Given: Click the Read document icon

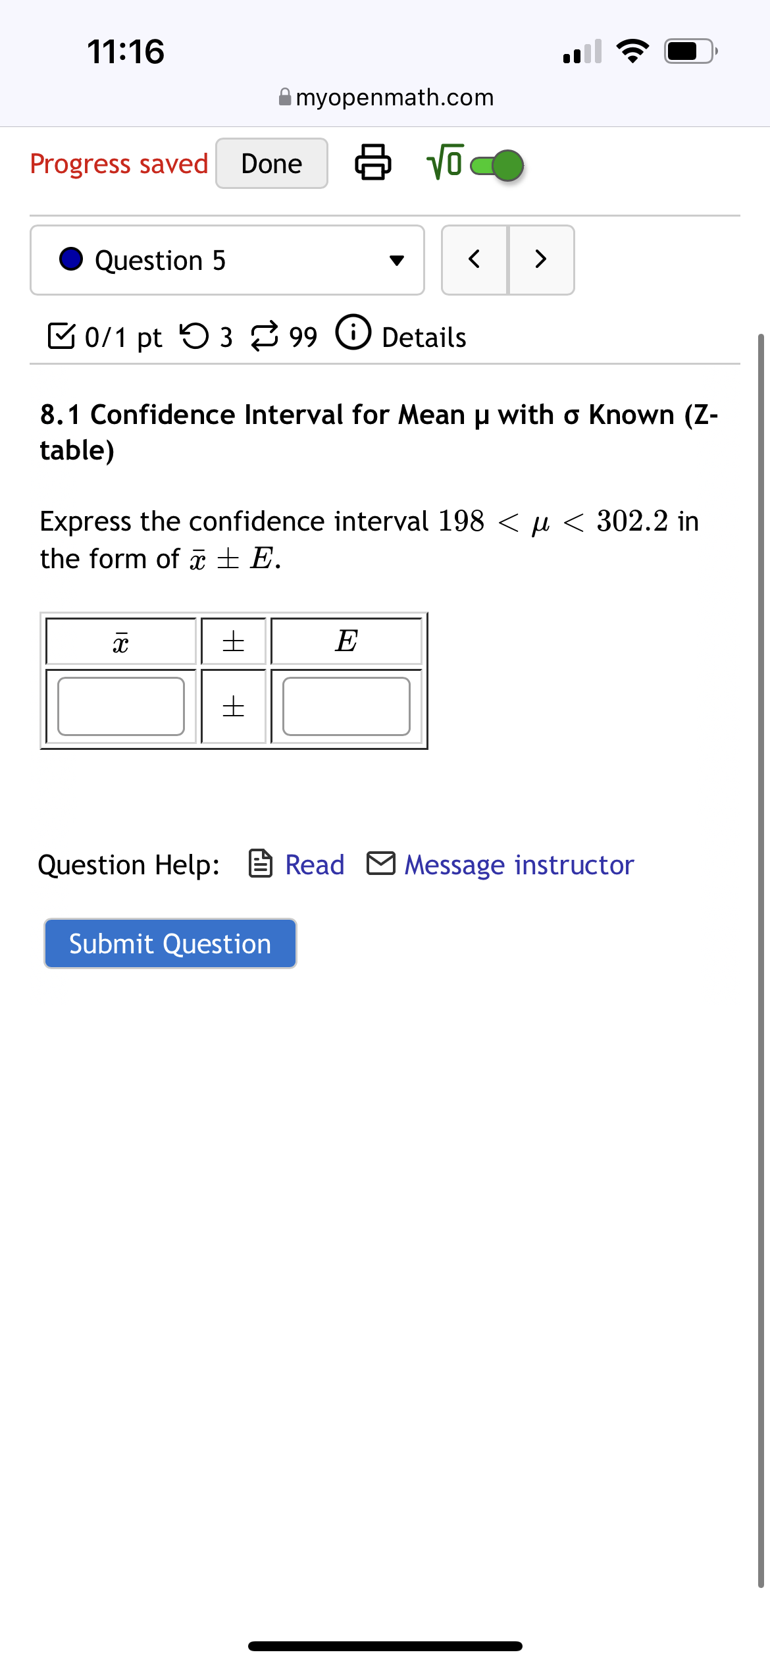Looking at the screenshot, I should pyautogui.click(x=261, y=864).
